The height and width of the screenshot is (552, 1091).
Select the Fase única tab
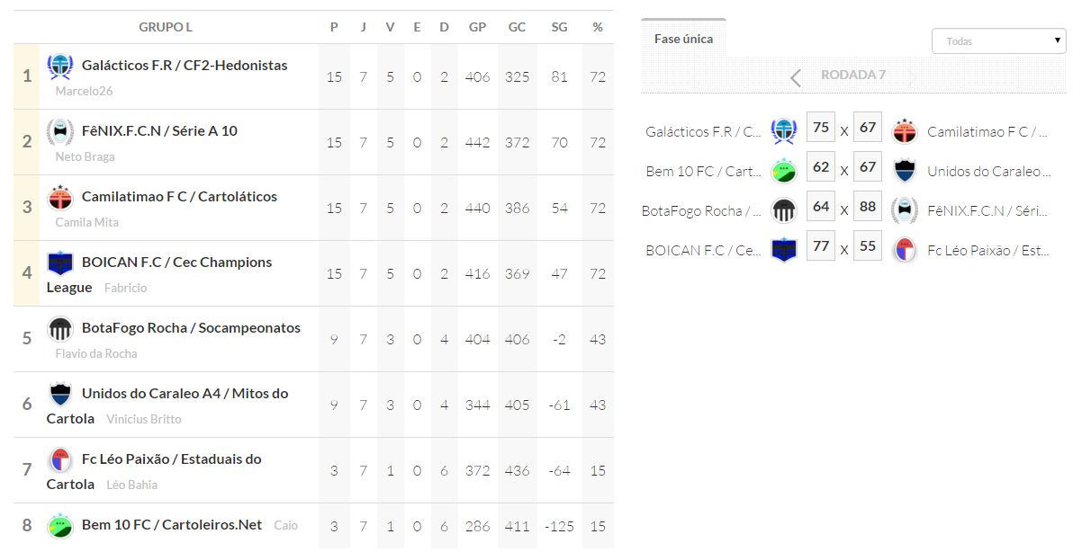(x=683, y=40)
